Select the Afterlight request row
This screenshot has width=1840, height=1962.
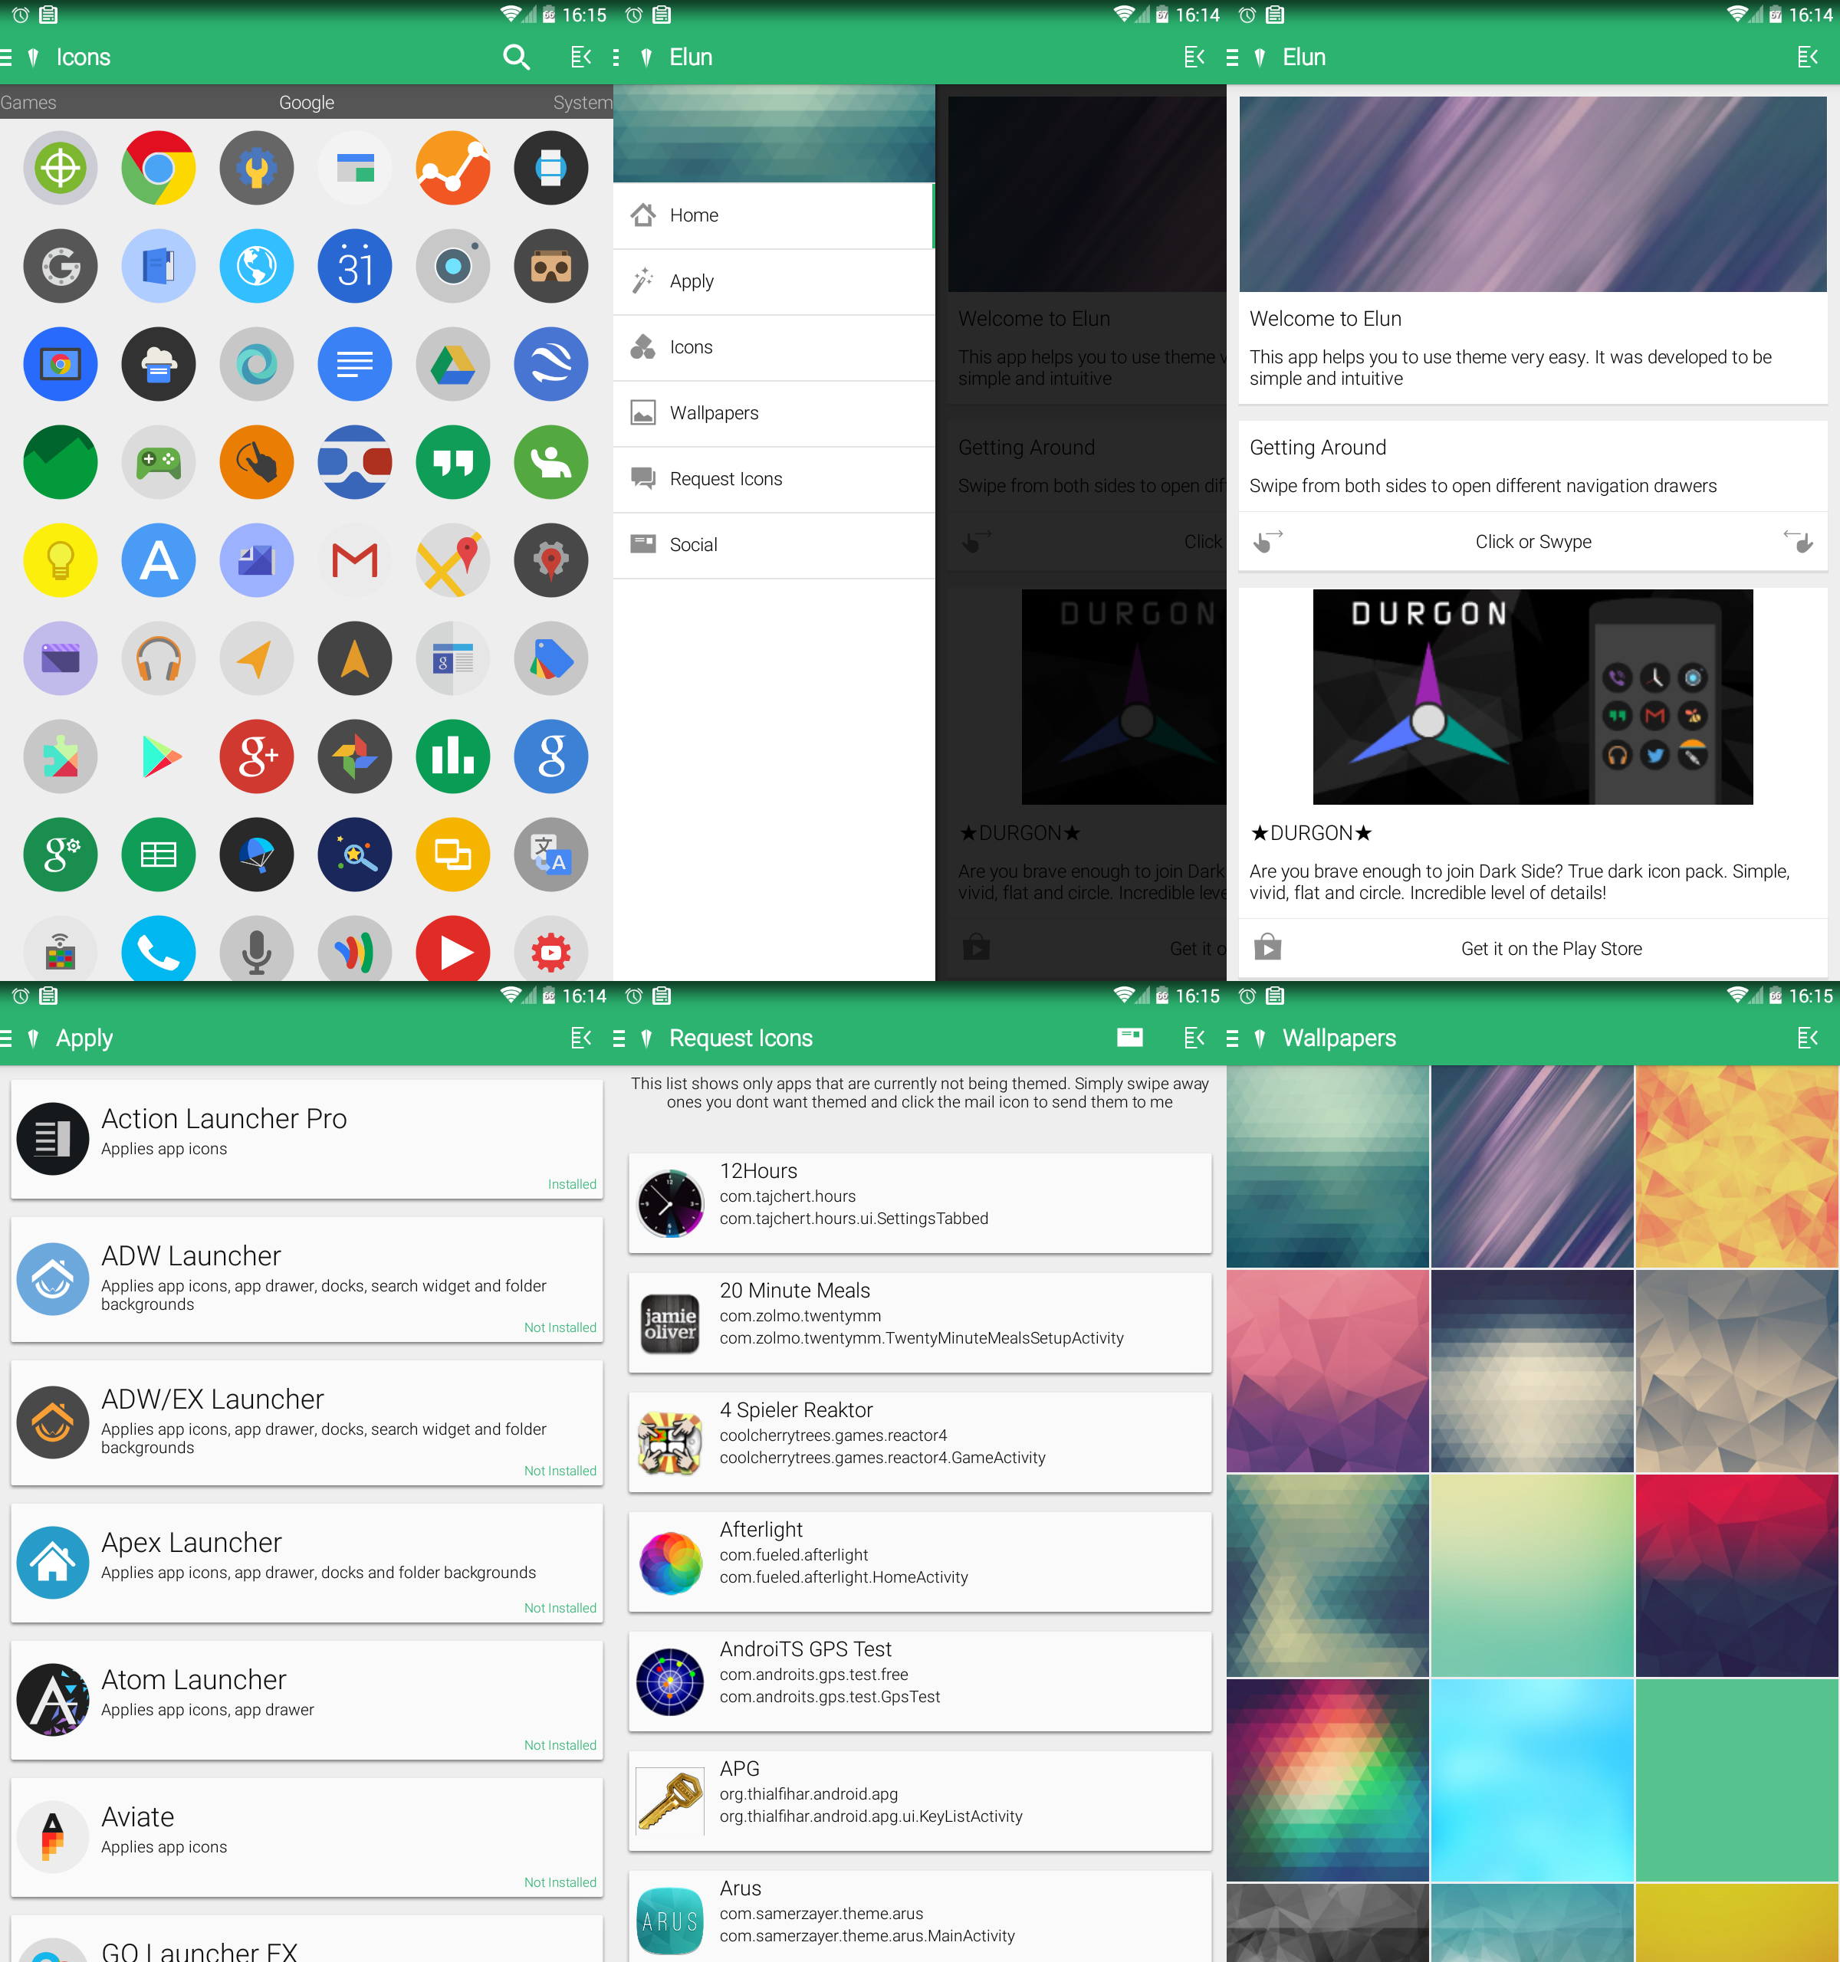[919, 1561]
